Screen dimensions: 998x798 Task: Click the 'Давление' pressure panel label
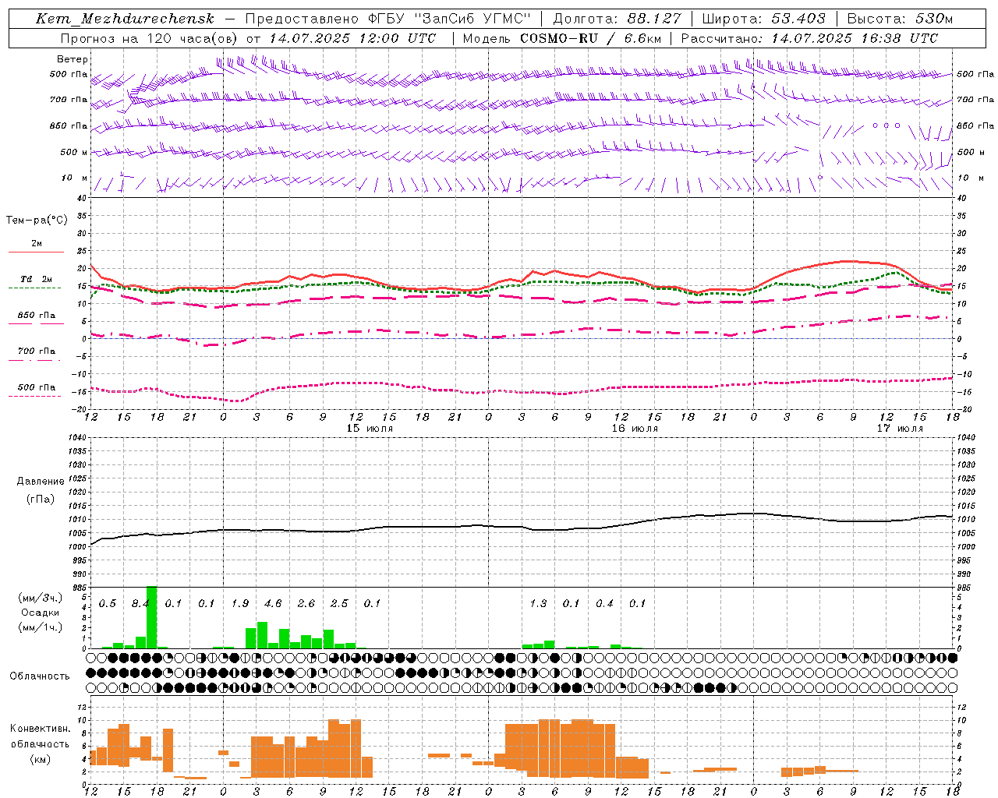click(x=41, y=482)
